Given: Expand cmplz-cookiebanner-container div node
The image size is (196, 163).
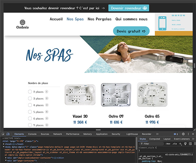Looking at the screenshot, I should click(x=6, y=158).
